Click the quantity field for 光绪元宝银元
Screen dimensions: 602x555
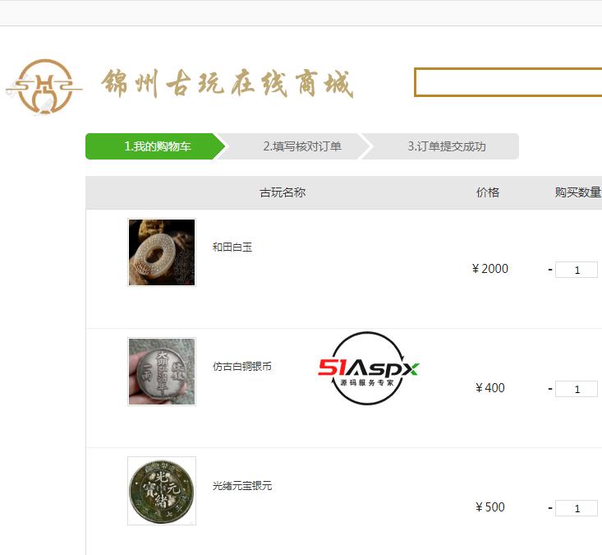(x=577, y=508)
